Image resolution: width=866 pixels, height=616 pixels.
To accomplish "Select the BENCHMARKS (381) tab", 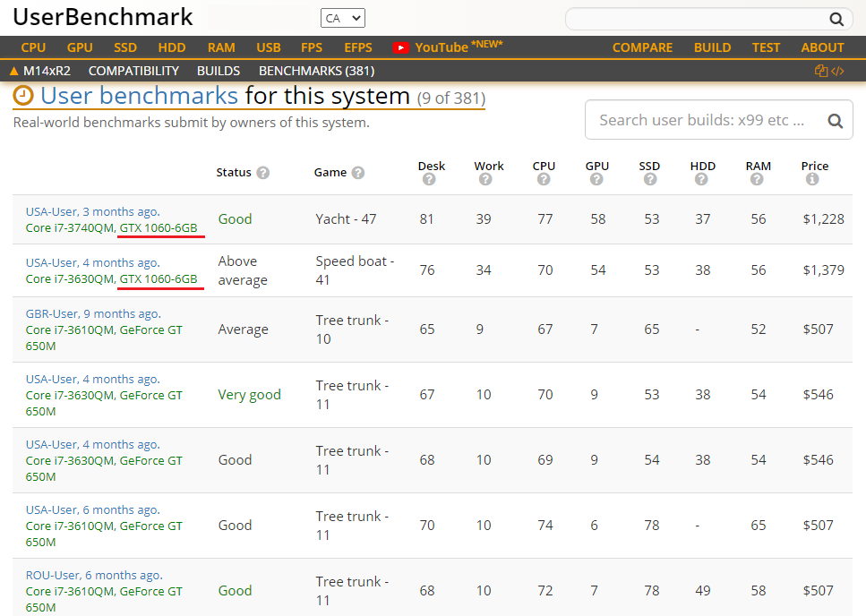I will tap(316, 72).
